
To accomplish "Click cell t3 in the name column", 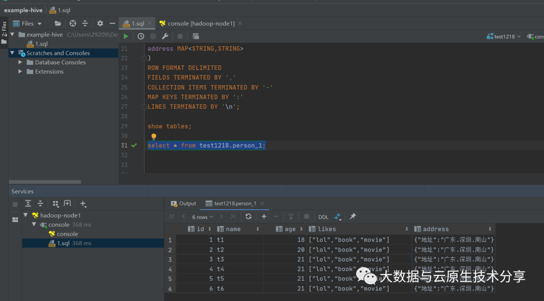I will tap(239, 259).
